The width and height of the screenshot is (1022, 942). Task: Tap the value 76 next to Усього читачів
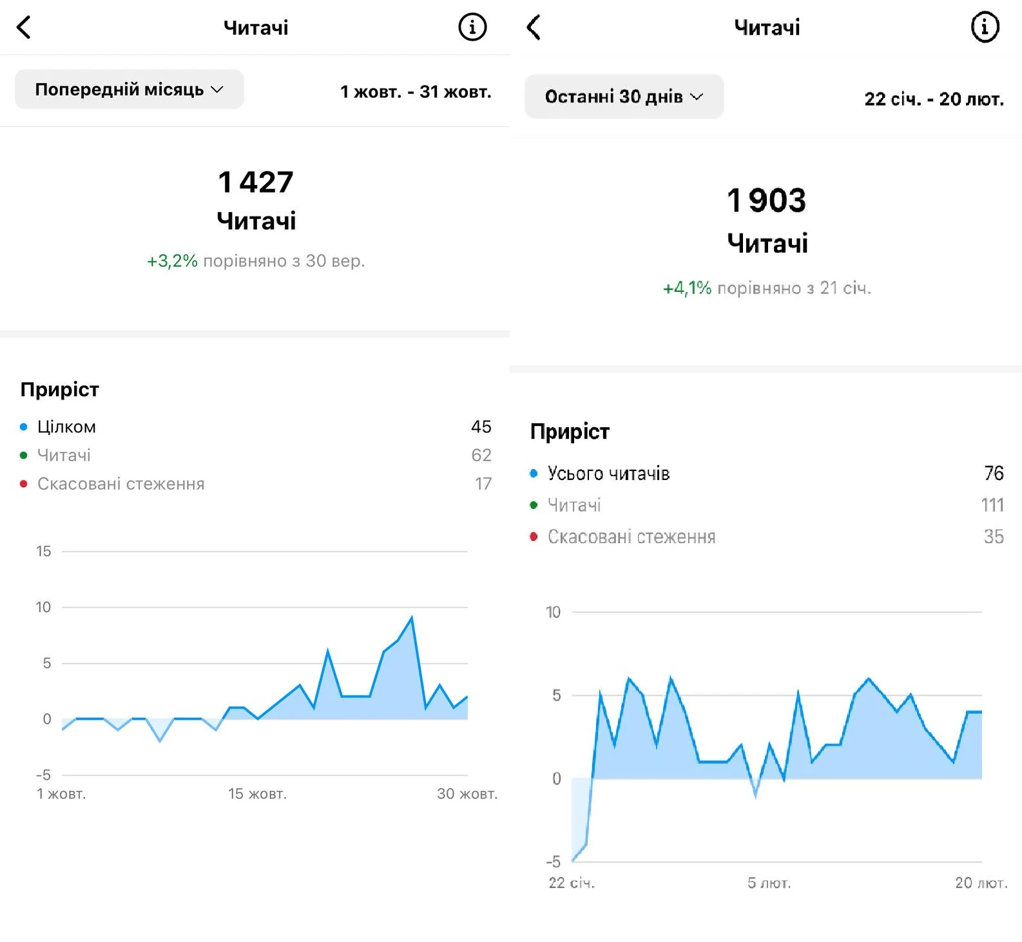994,473
